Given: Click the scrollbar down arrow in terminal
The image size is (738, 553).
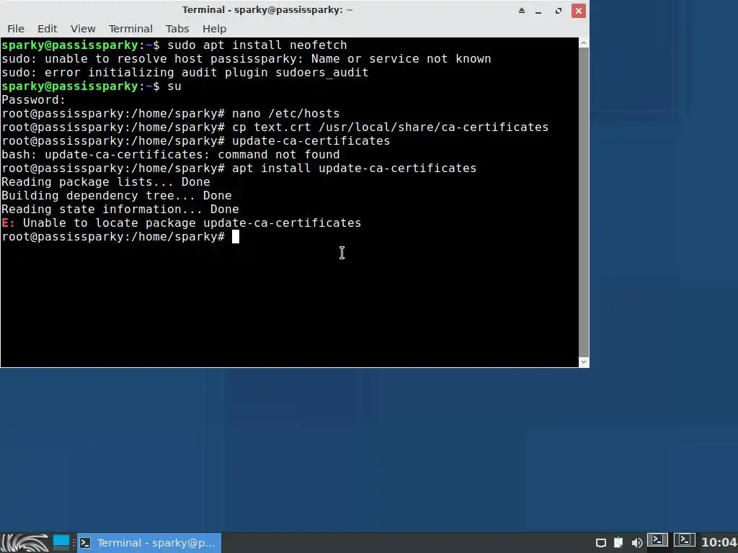Looking at the screenshot, I should click(x=584, y=362).
